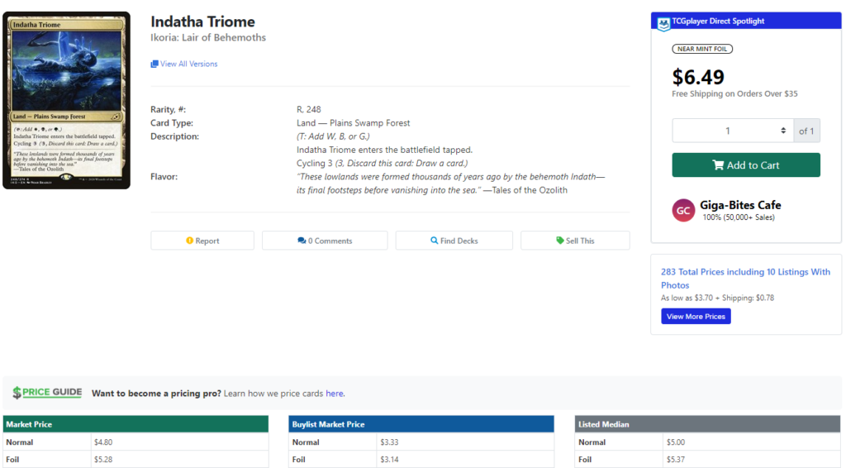Click the View All Versions stack icon
Image resolution: width=846 pixels, height=468 pixels.
click(154, 64)
